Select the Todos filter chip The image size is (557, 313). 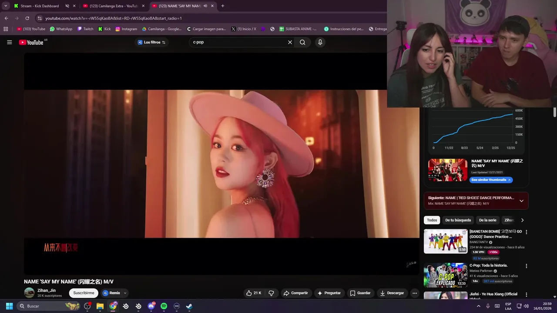click(432, 220)
